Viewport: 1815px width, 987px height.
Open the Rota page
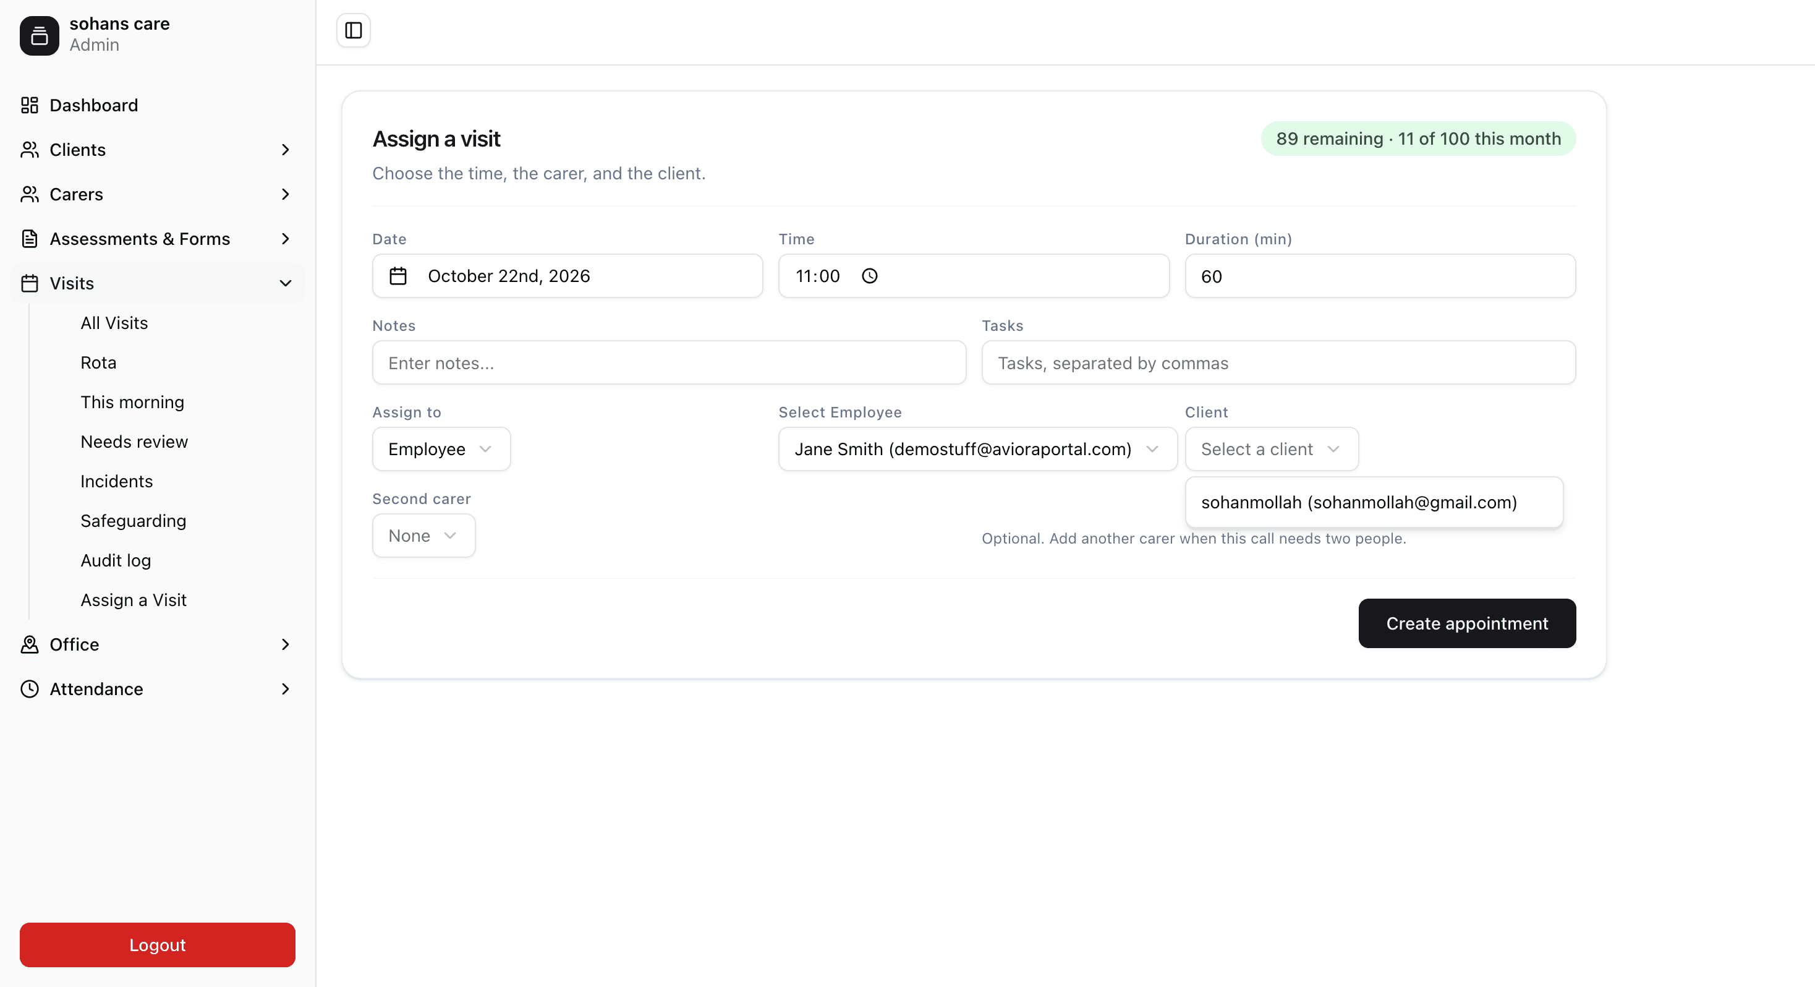click(x=99, y=362)
